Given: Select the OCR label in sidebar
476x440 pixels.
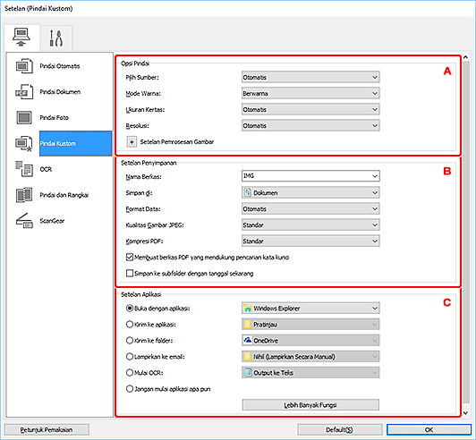Looking at the screenshot, I should (46, 169).
